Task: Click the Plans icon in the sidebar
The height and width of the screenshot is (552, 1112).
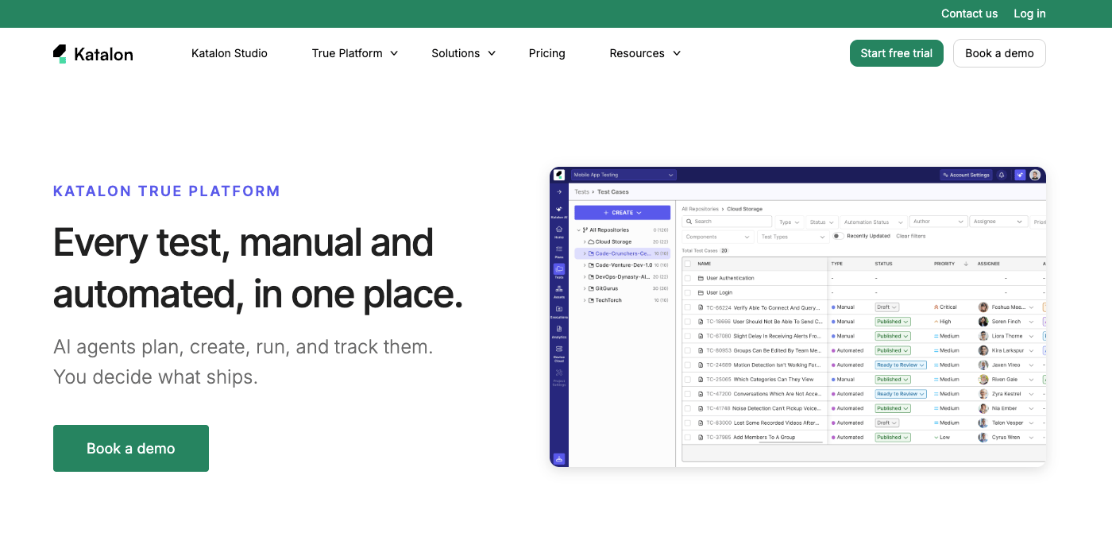Action: point(559,251)
